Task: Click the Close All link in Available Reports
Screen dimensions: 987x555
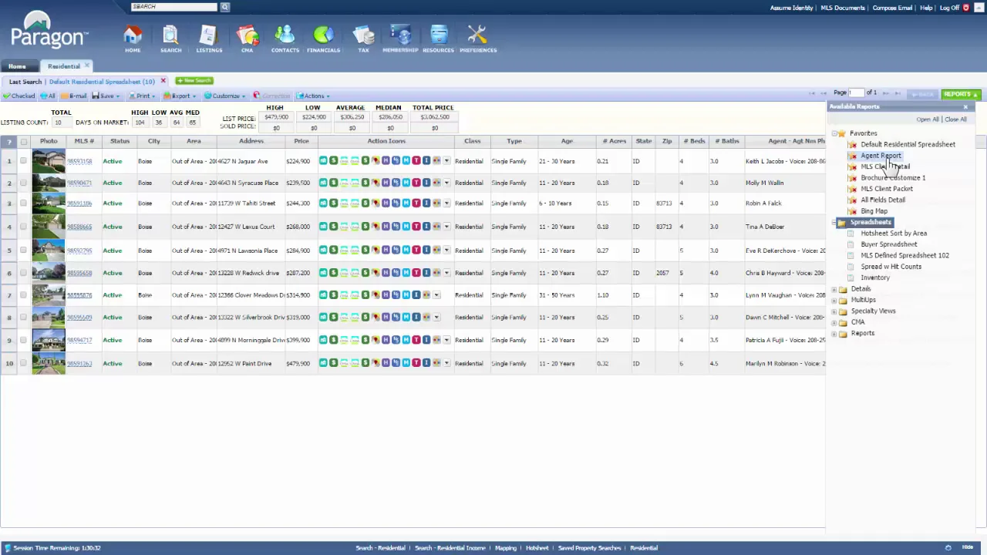Action: point(955,119)
